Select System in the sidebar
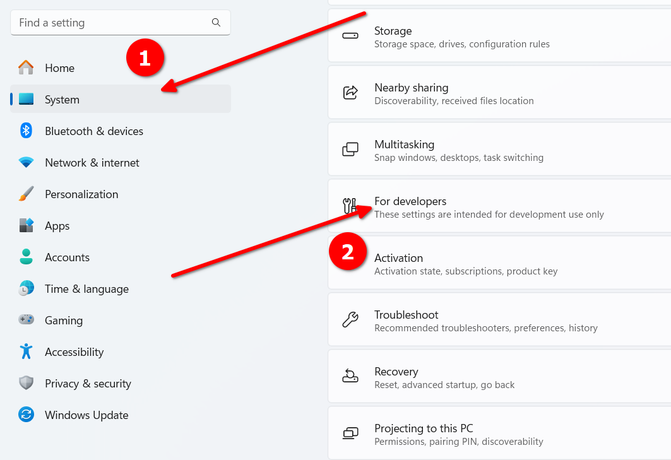The image size is (671, 460). [x=120, y=99]
